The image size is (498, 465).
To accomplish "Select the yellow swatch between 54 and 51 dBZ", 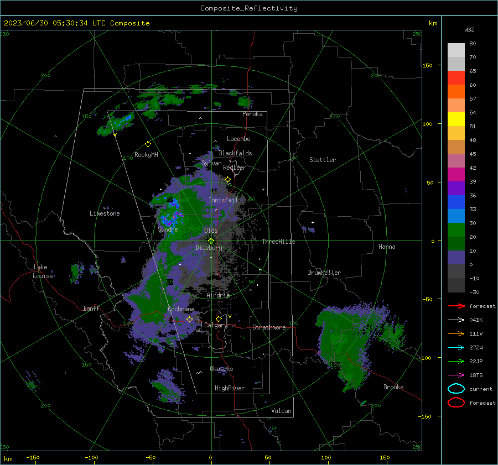I will click(456, 119).
